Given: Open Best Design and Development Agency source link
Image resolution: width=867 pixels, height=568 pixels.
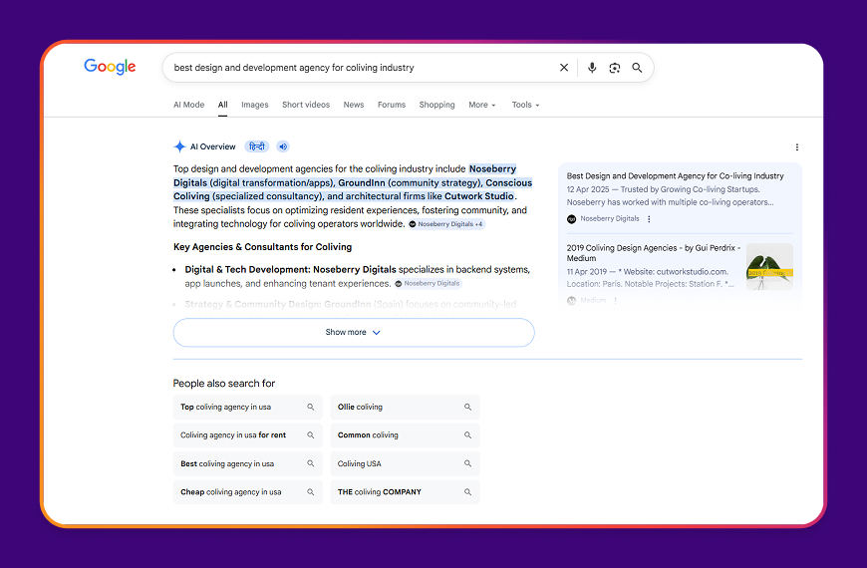Looking at the screenshot, I should click(675, 175).
